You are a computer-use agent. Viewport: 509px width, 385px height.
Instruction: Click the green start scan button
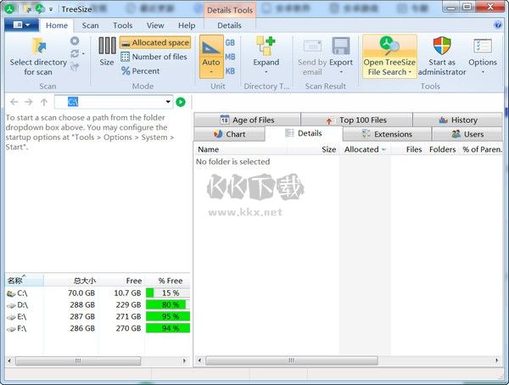(x=181, y=102)
